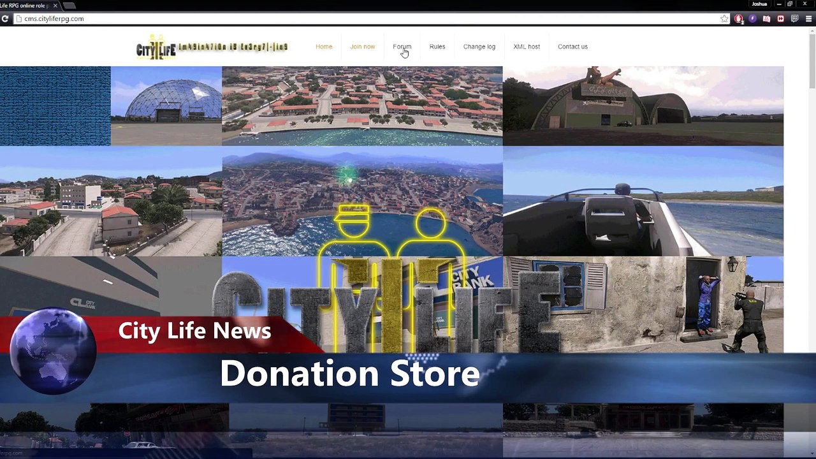Restore down the browser window
The width and height of the screenshot is (816, 459).
pos(790,4)
